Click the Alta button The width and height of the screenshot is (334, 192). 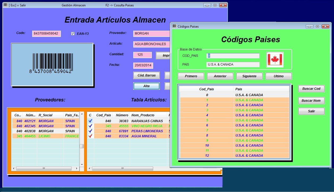tap(147, 86)
